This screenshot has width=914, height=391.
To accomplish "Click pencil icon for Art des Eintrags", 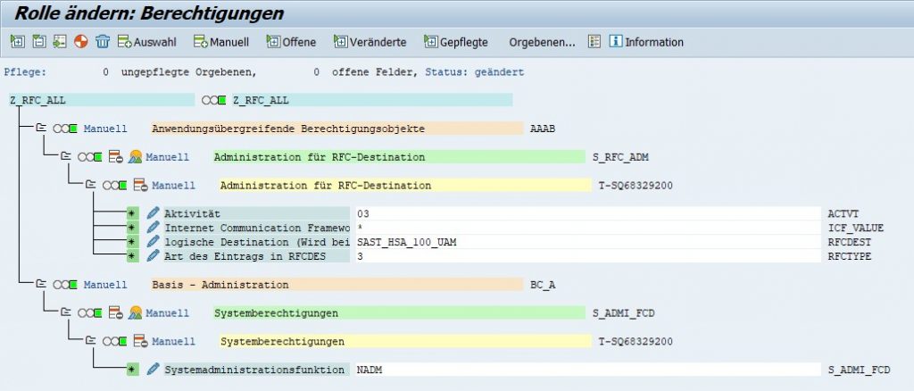I will point(153,256).
